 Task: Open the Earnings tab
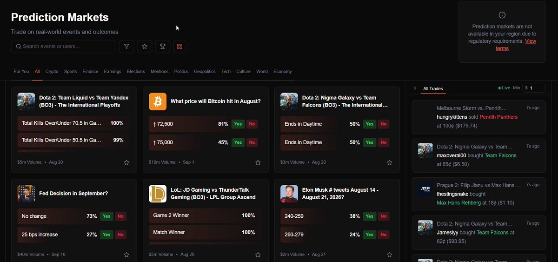pyautogui.click(x=113, y=72)
